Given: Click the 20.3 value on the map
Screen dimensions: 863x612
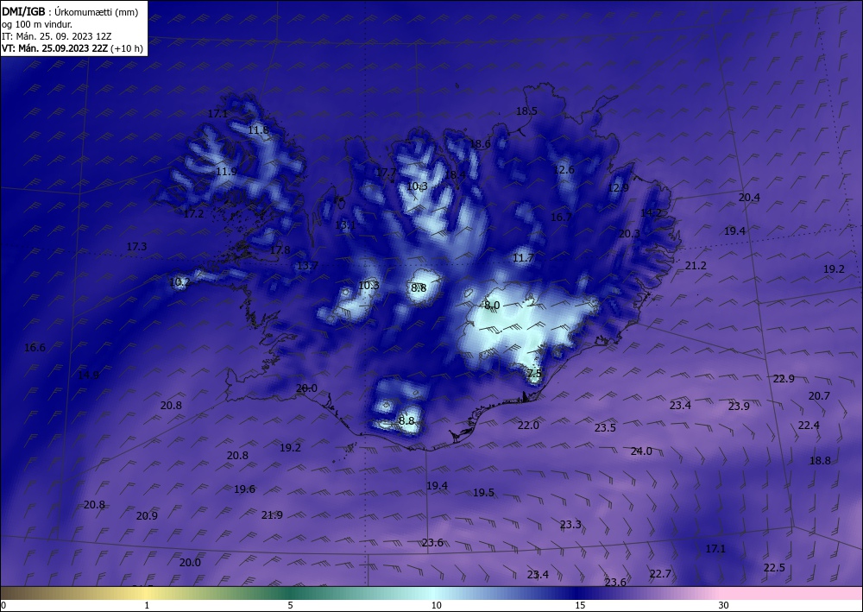Looking at the screenshot, I should tap(629, 234).
